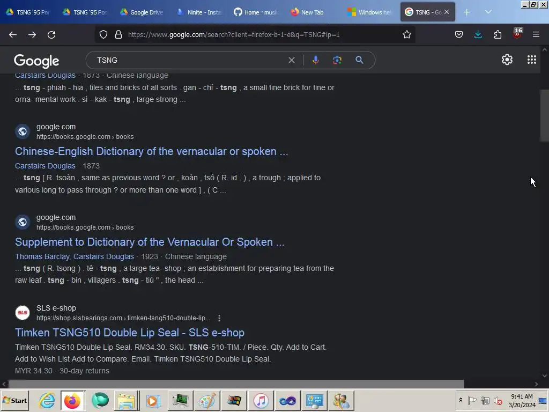
Task: Click the vertical page scrollbar thumb
Action: point(545,116)
